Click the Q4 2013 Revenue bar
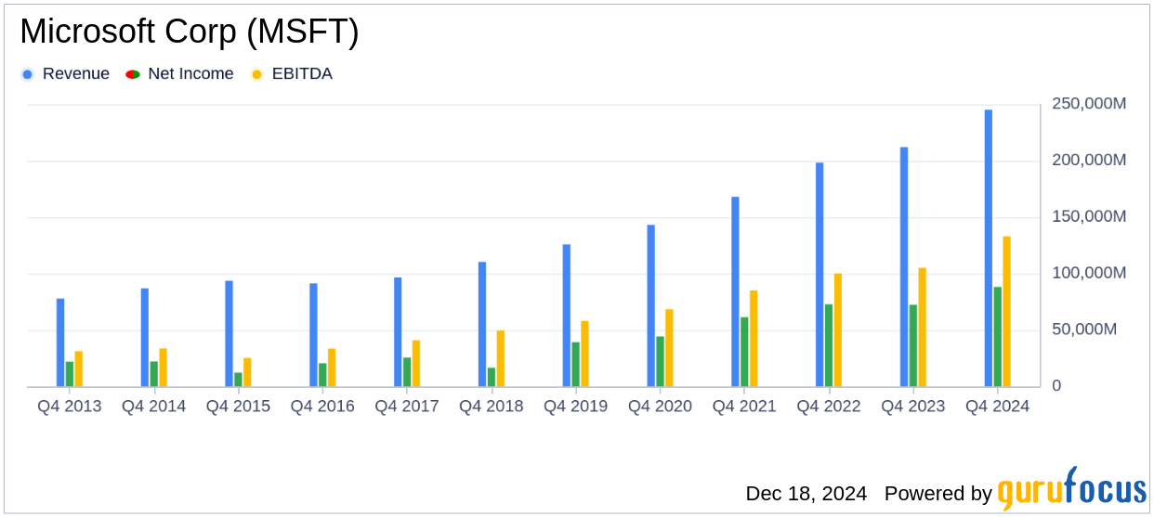The height and width of the screenshot is (517, 1154). (60, 343)
